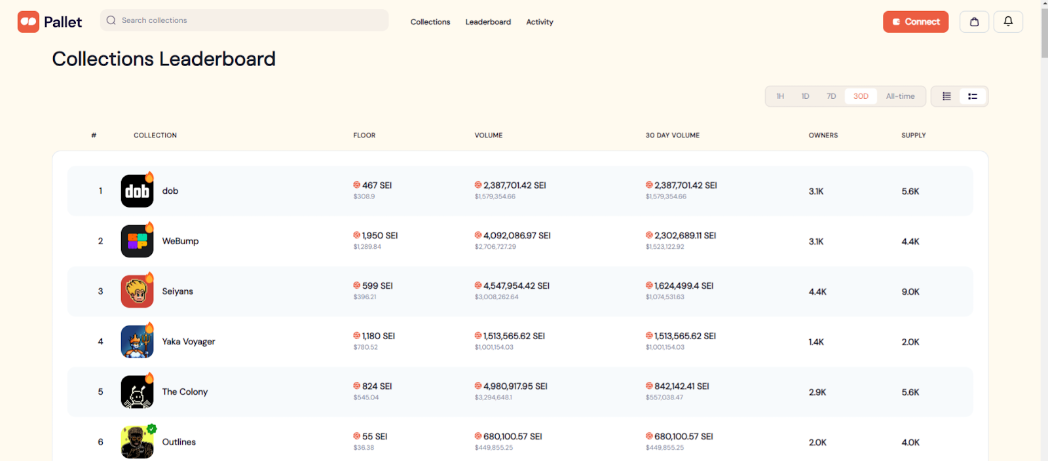Click the 2.9K owners value
Image resolution: width=1048 pixels, height=461 pixels.
817,392
